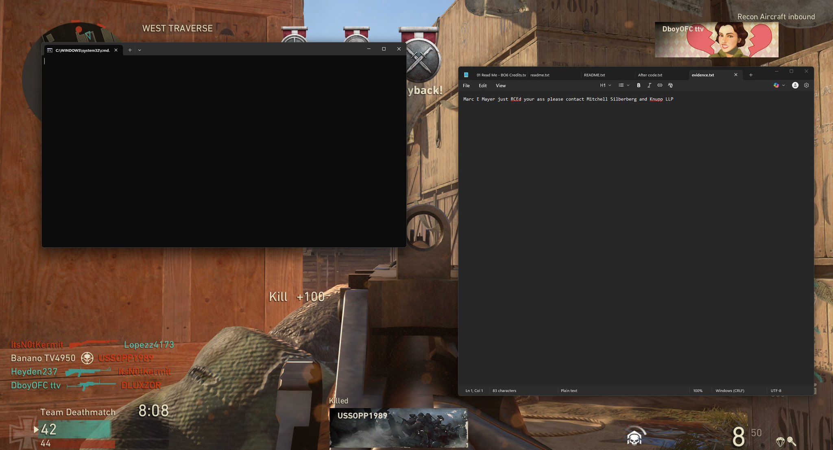Expand the H1 heading dropdown
Image resolution: width=833 pixels, height=450 pixels.
point(605,85)
